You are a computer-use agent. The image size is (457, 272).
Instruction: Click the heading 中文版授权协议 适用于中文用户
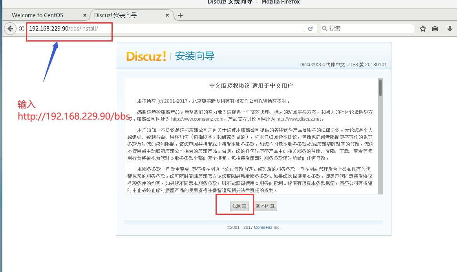251,86
